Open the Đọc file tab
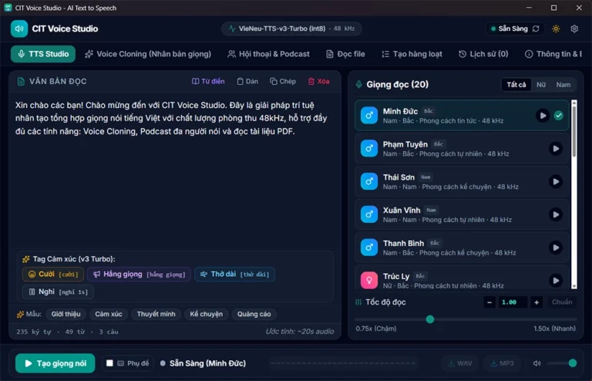Image resolution: width=592 pixels, height=381 pixels. (x=345, y=54)
